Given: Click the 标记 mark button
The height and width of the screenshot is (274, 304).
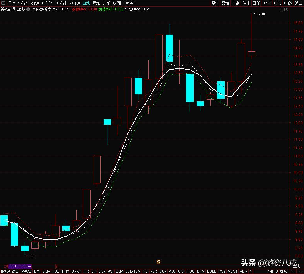Looking at the screenshot, I should 277,3.
